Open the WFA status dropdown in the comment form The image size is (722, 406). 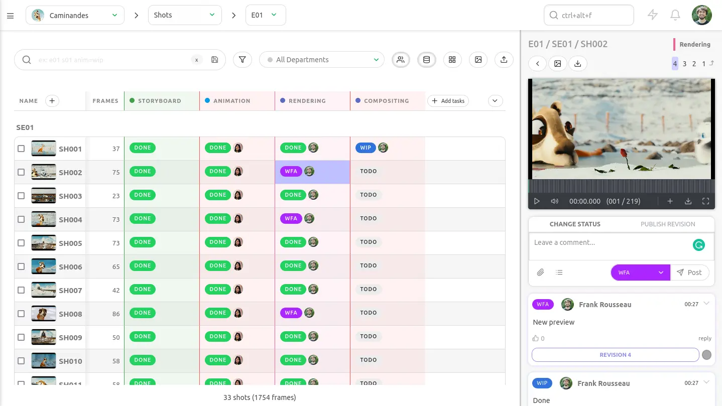(640, 273)
